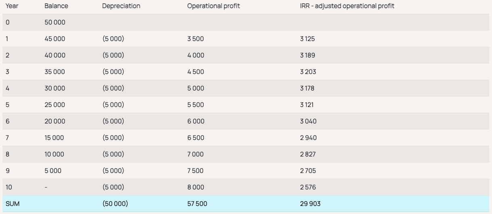Select the balance cell 45 000
492x214 pixels.
[x=55, y=39]
